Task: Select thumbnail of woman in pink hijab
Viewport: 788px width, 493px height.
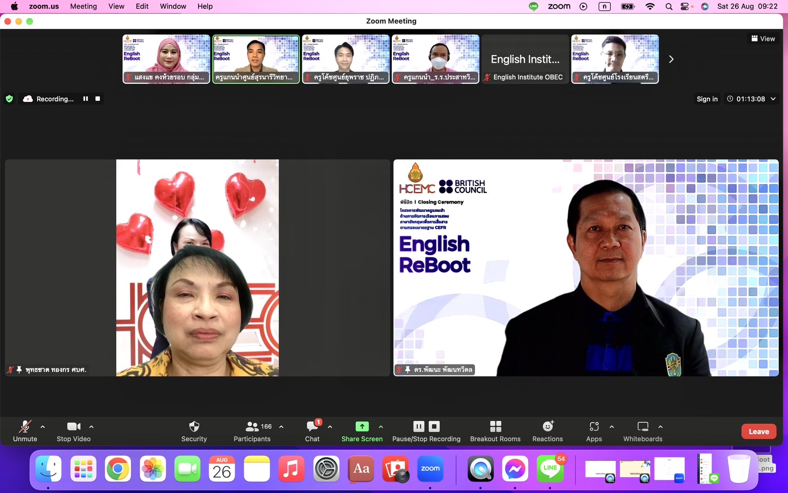Action: (166, 59)
